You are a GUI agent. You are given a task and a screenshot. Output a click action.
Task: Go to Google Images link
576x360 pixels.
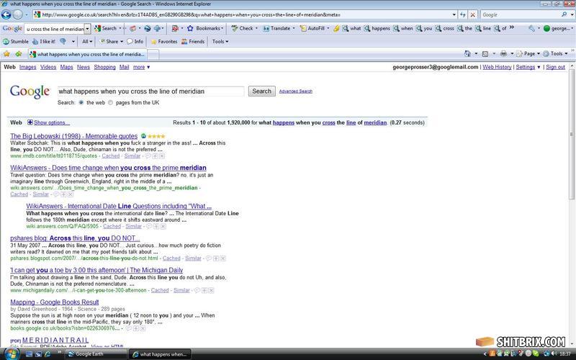(x=27, y=67)
